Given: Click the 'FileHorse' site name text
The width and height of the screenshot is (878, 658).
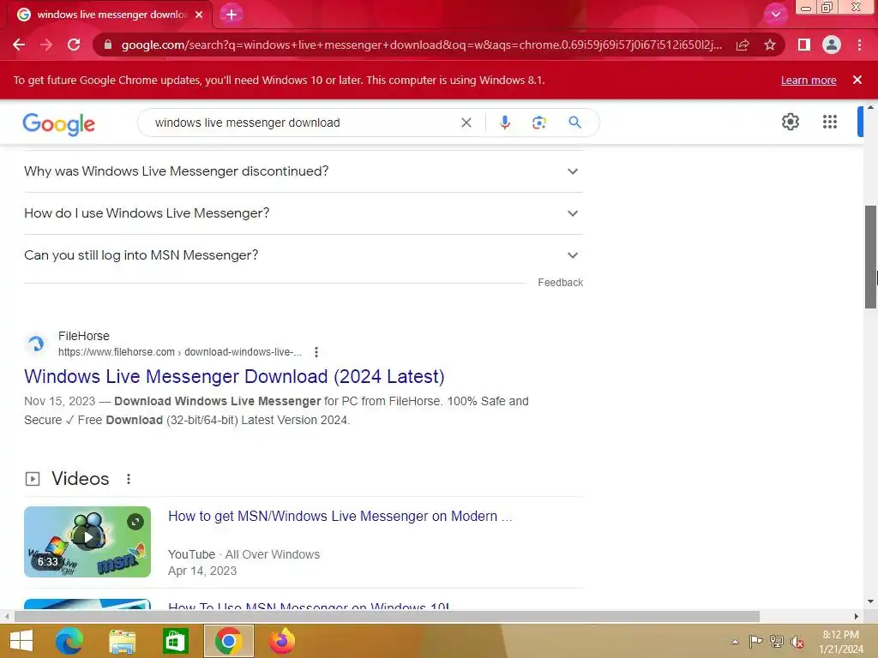Looking at the screenshot, I should point(84,336).
